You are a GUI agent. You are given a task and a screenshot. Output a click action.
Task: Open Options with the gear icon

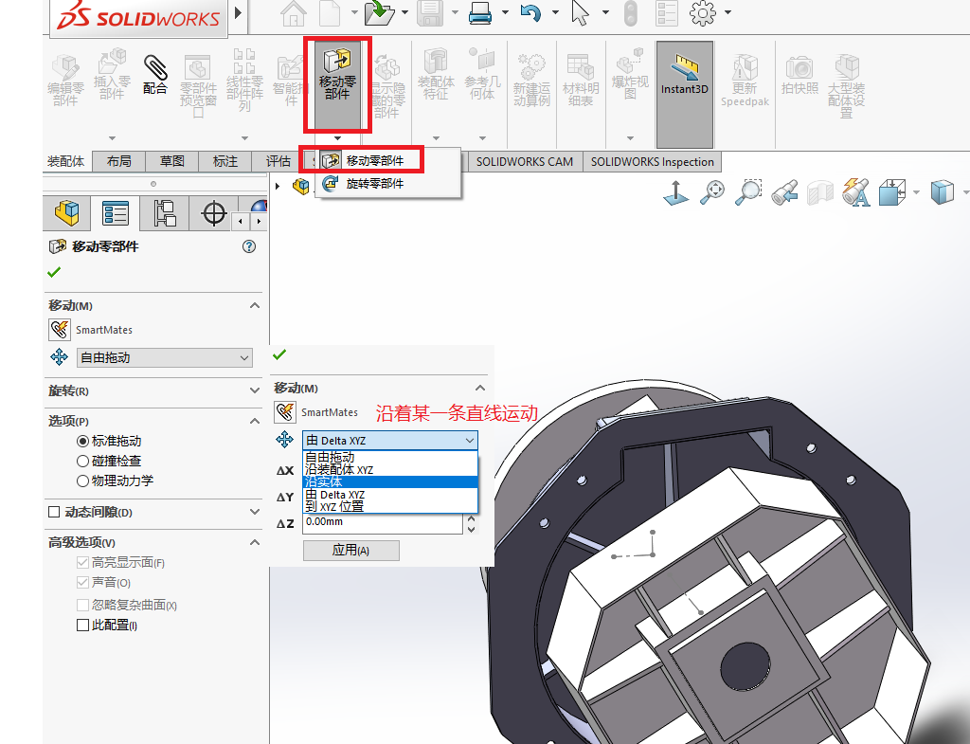703,13
